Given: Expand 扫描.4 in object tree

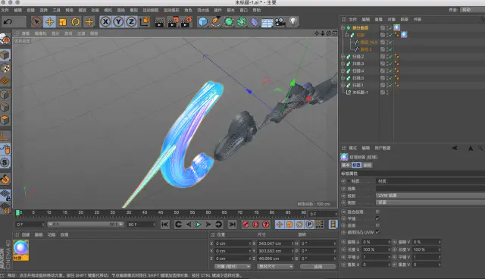Looking at the screenshot, I should [343, 71].
